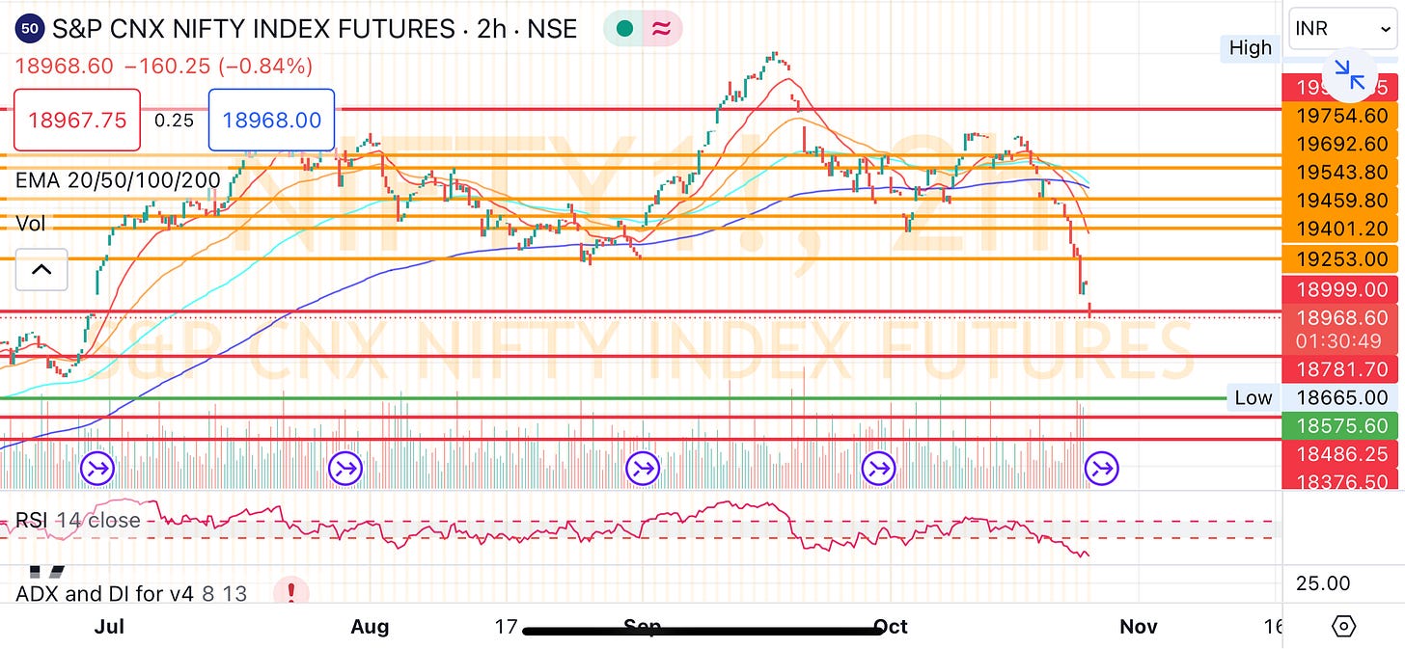Tap the High marker label
This screenshot has width=1405, height=649.
tap(1251, 48)
